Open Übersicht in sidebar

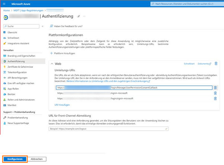point(12,32)
